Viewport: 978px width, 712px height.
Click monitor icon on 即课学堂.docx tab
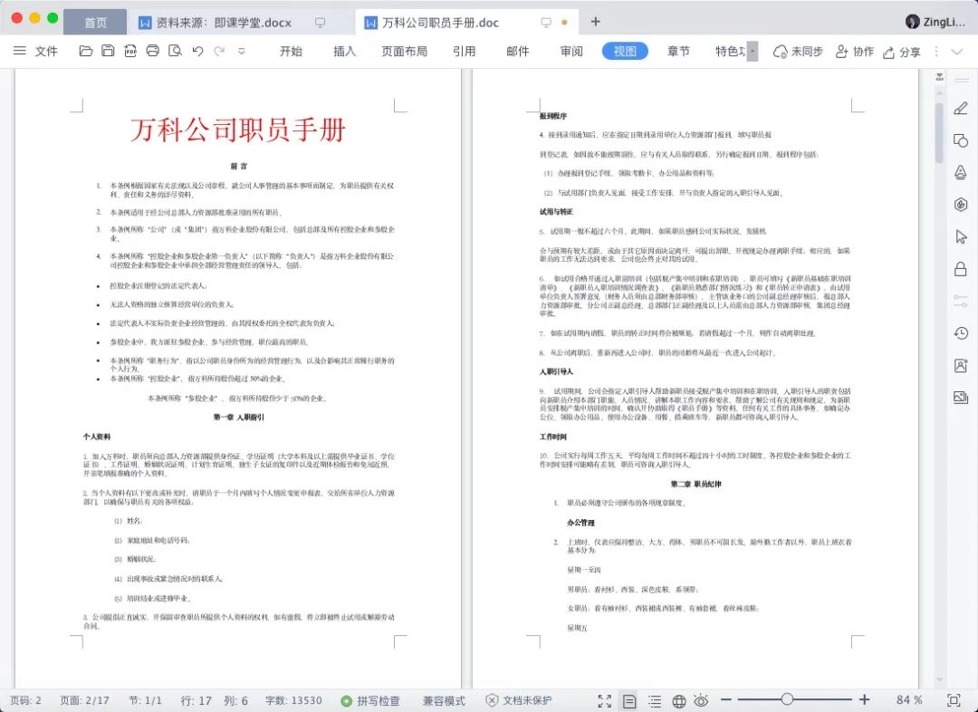click(x=320, y=23)
